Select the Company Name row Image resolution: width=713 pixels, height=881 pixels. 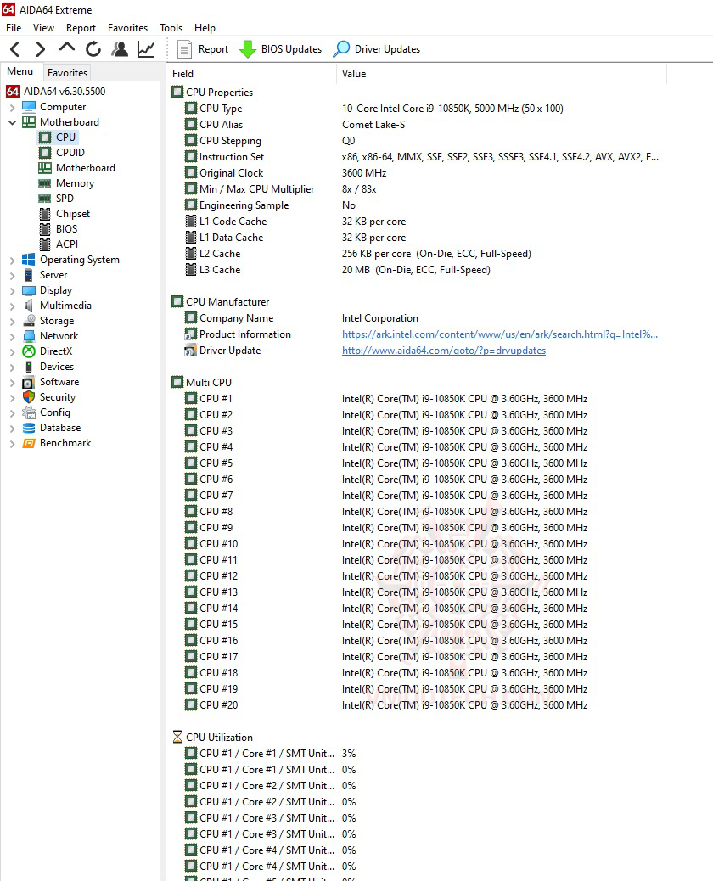(x=416, y=318)
